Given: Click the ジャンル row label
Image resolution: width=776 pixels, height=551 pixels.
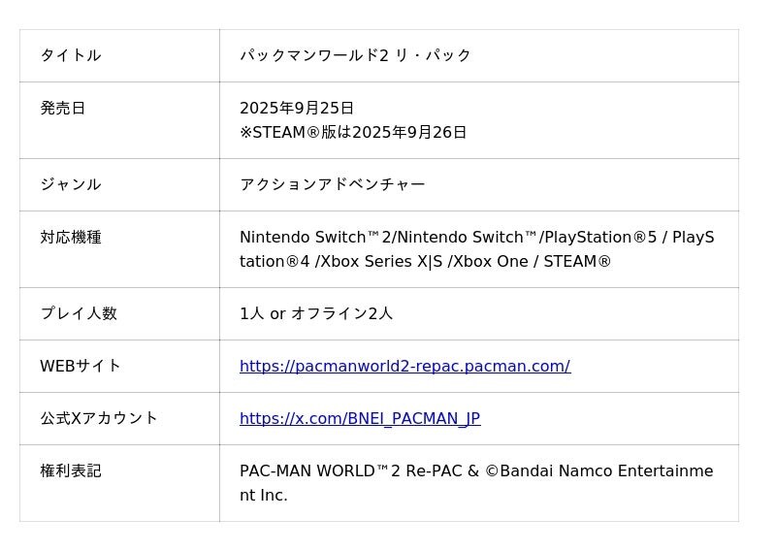Looking at the screenshot, I should pyautogui.click(x=70, y=184).
